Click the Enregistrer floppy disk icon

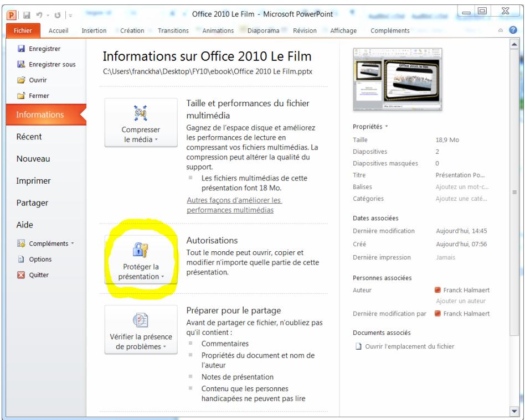[21, 49]
